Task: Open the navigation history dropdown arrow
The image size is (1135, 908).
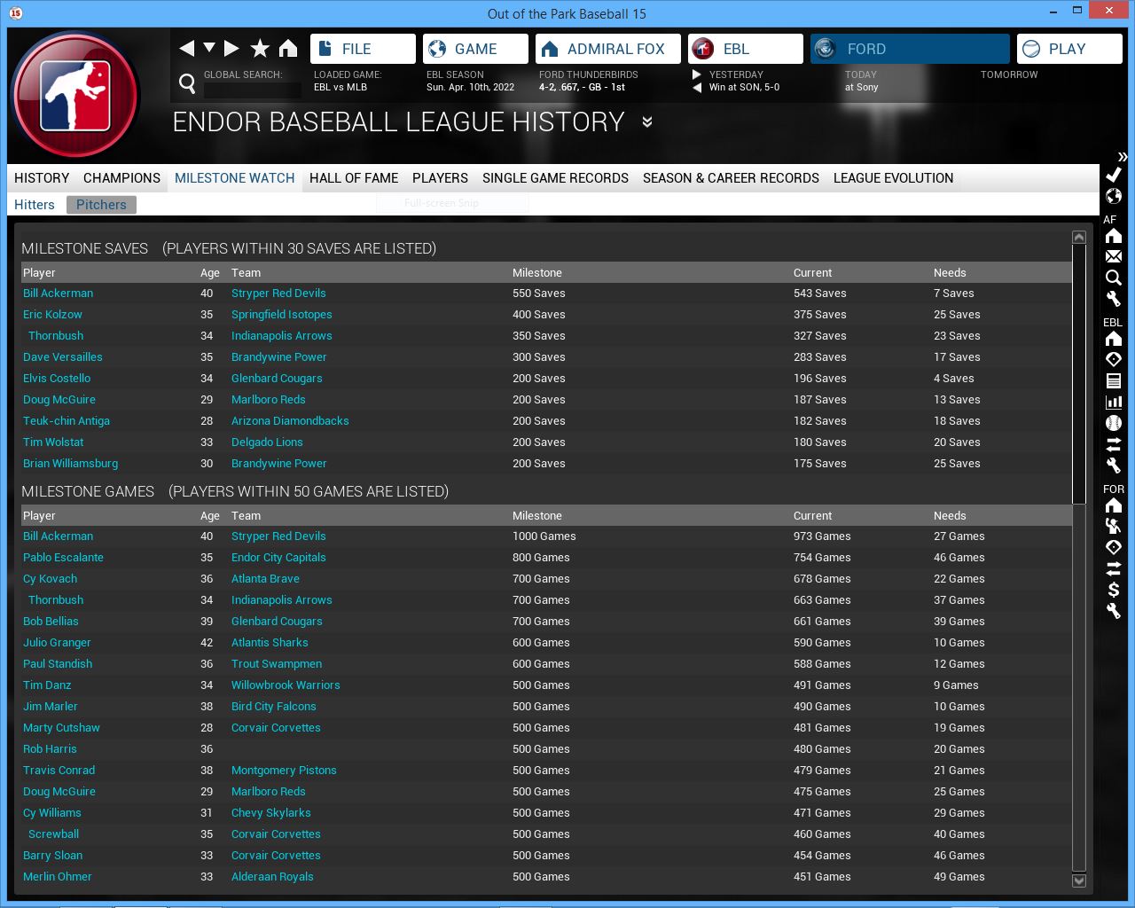Action: point(209,48)
